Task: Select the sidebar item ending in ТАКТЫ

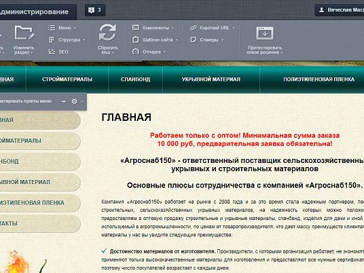Action: coord(40,223)
